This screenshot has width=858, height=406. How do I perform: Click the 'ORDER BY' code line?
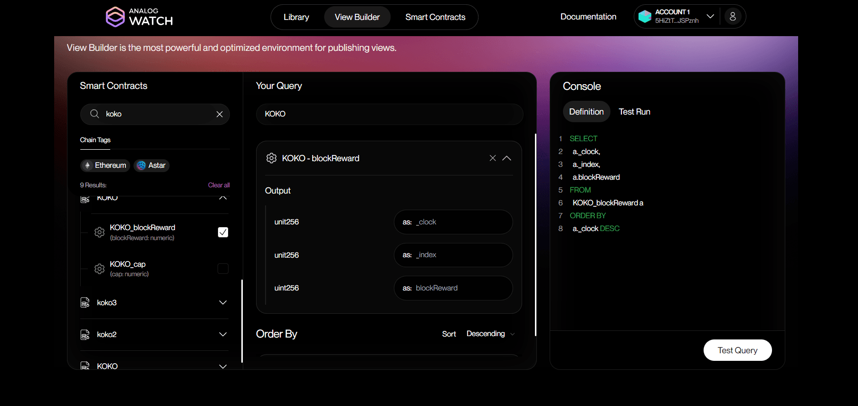[588, 216]
